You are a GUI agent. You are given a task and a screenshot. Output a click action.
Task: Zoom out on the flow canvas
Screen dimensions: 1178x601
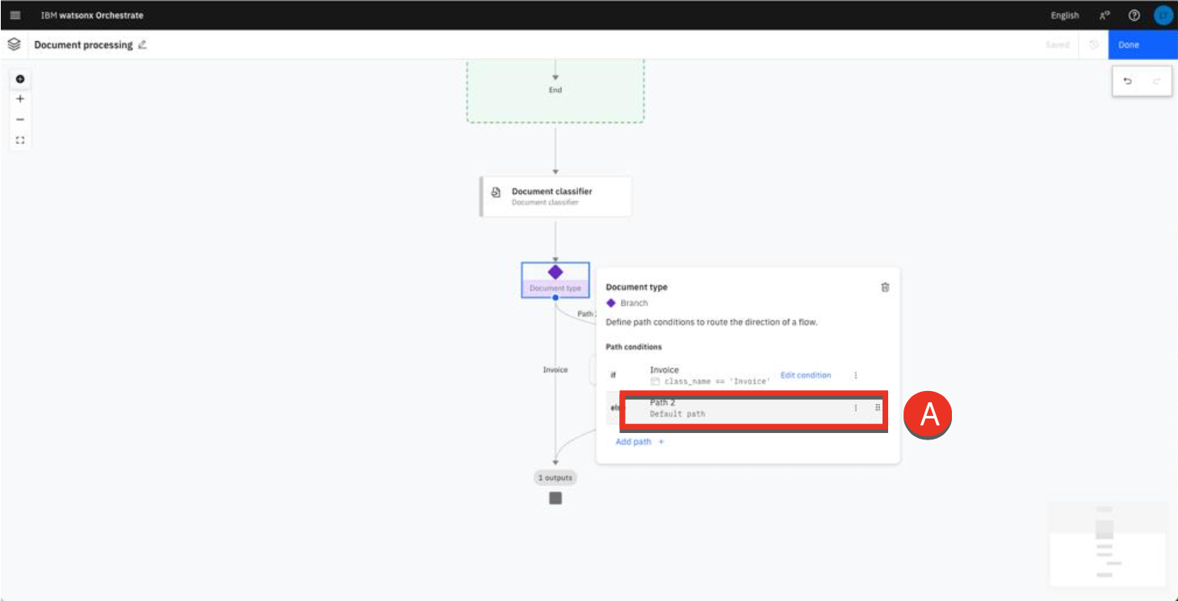click(x=20, y=120)
